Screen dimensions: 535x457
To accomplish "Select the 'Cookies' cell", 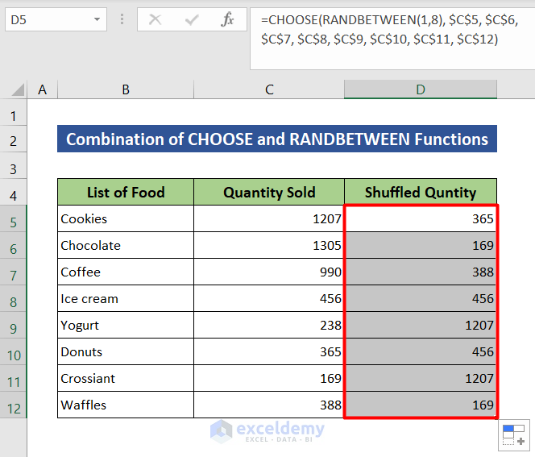I will [x=126, y=218].
